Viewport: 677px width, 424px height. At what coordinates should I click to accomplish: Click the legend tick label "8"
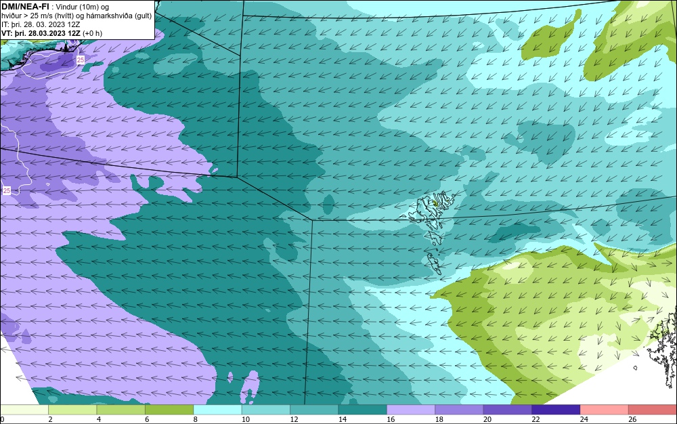pyautogui.click(x=196, y=419)
